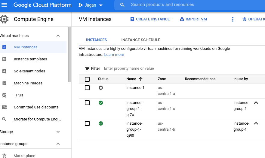Click the us-central1-c zone cell
This screenshot has height=158, width=265.
click(166, 106)
